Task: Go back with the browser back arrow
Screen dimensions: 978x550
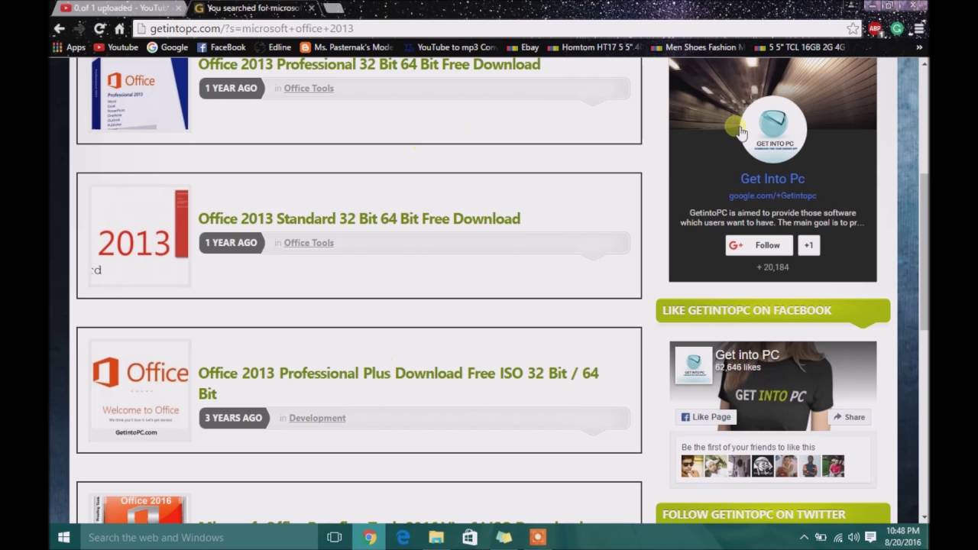Action: coord(60,28)
